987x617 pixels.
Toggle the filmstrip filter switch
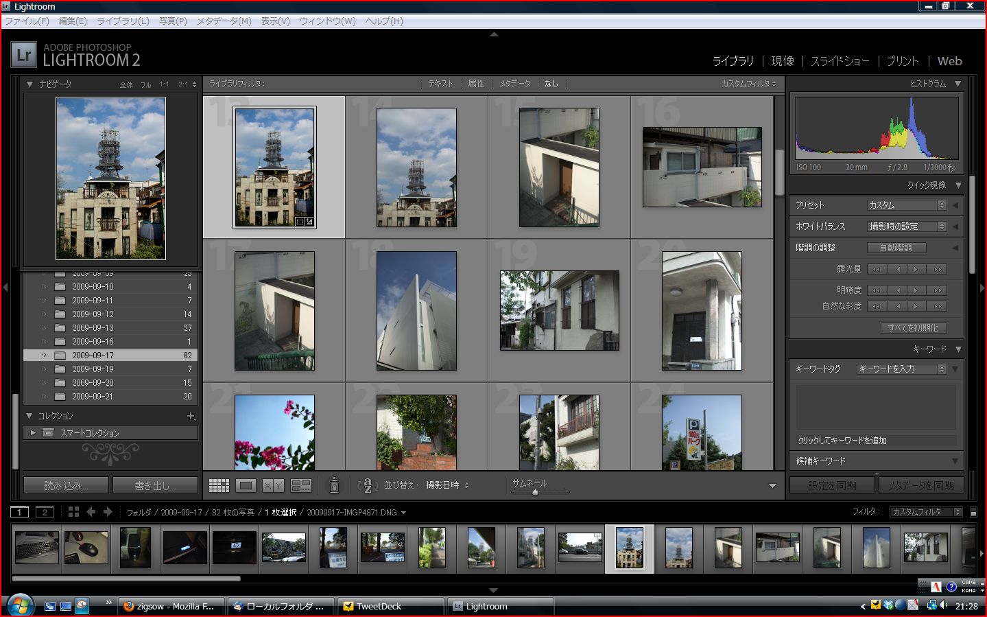click(973, 512)
